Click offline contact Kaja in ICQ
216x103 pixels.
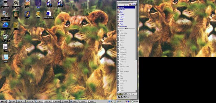126,76
